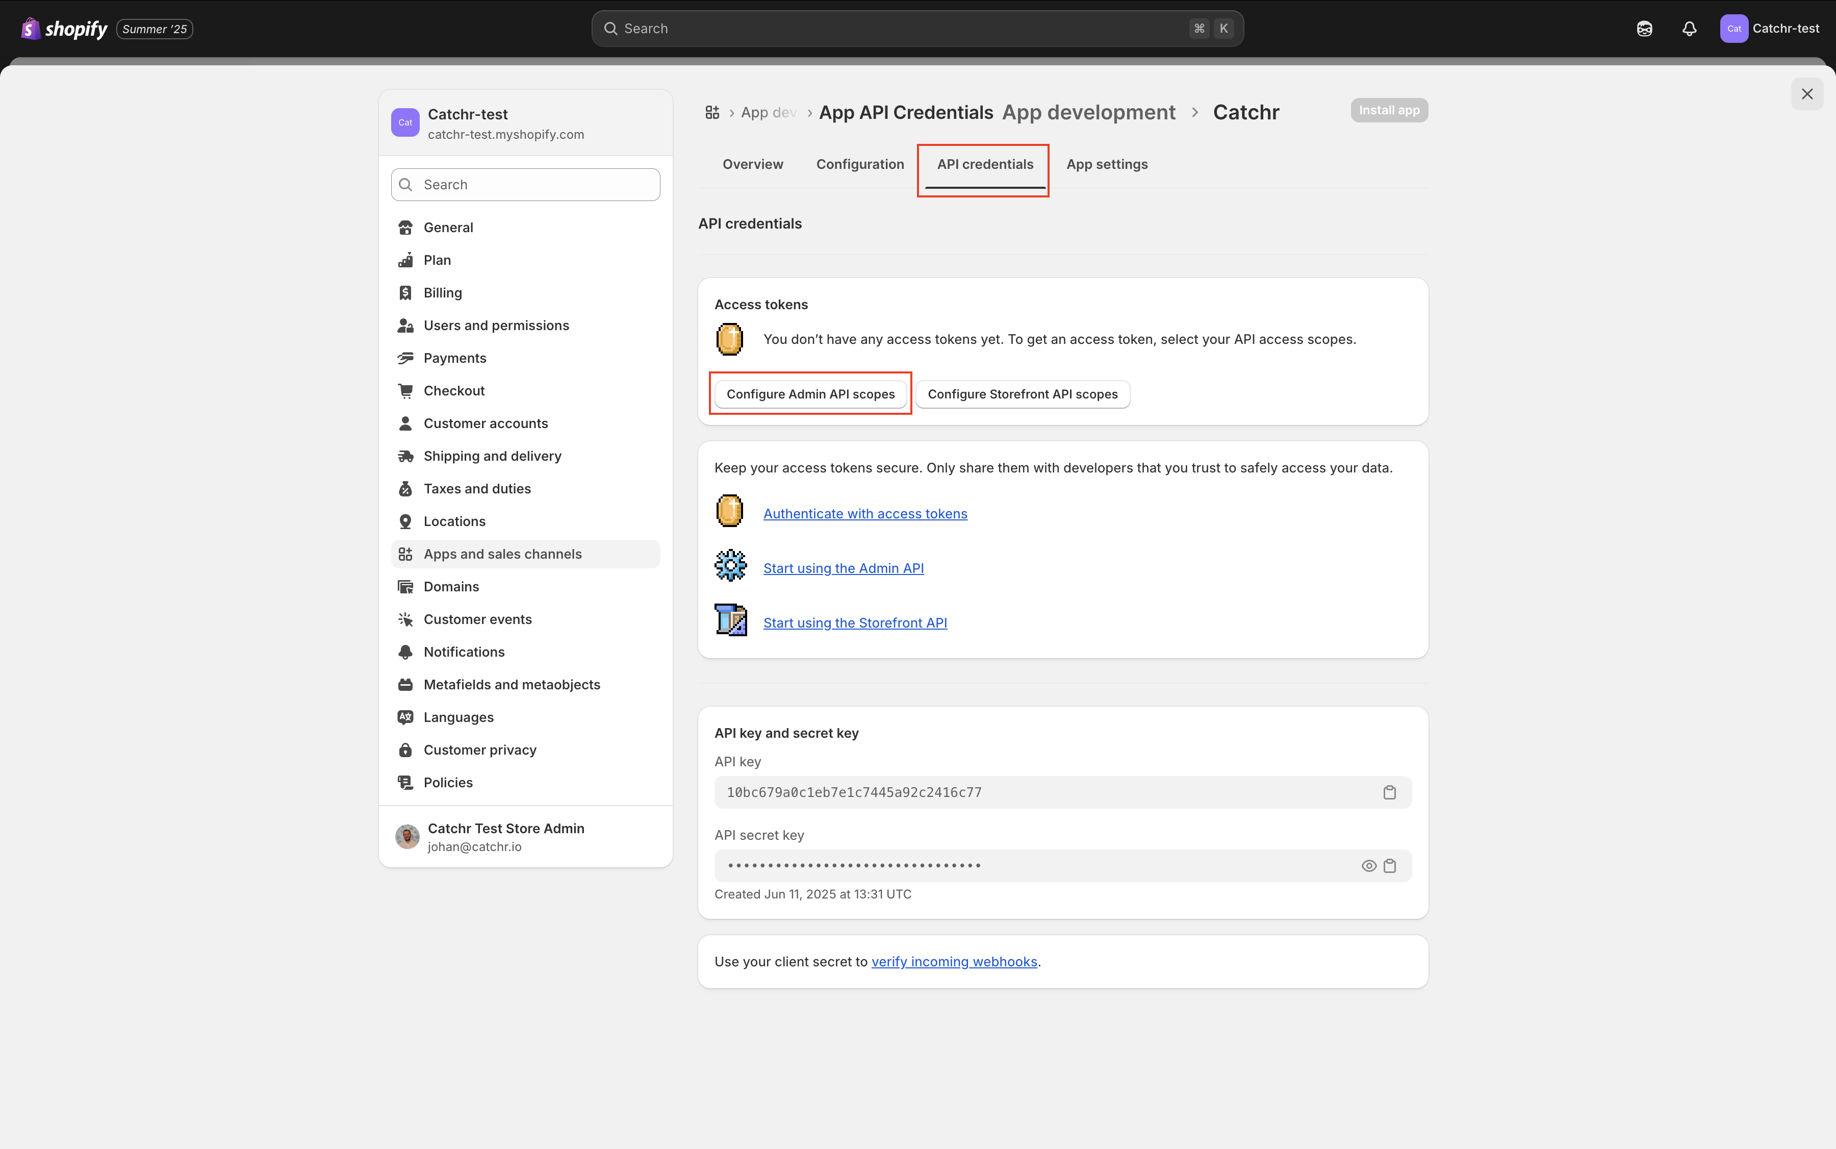The height and width of the screenshot is (1149, 1836).
Task: Click the Payments icon in sidebar
Action: click(x=405, y=358)
